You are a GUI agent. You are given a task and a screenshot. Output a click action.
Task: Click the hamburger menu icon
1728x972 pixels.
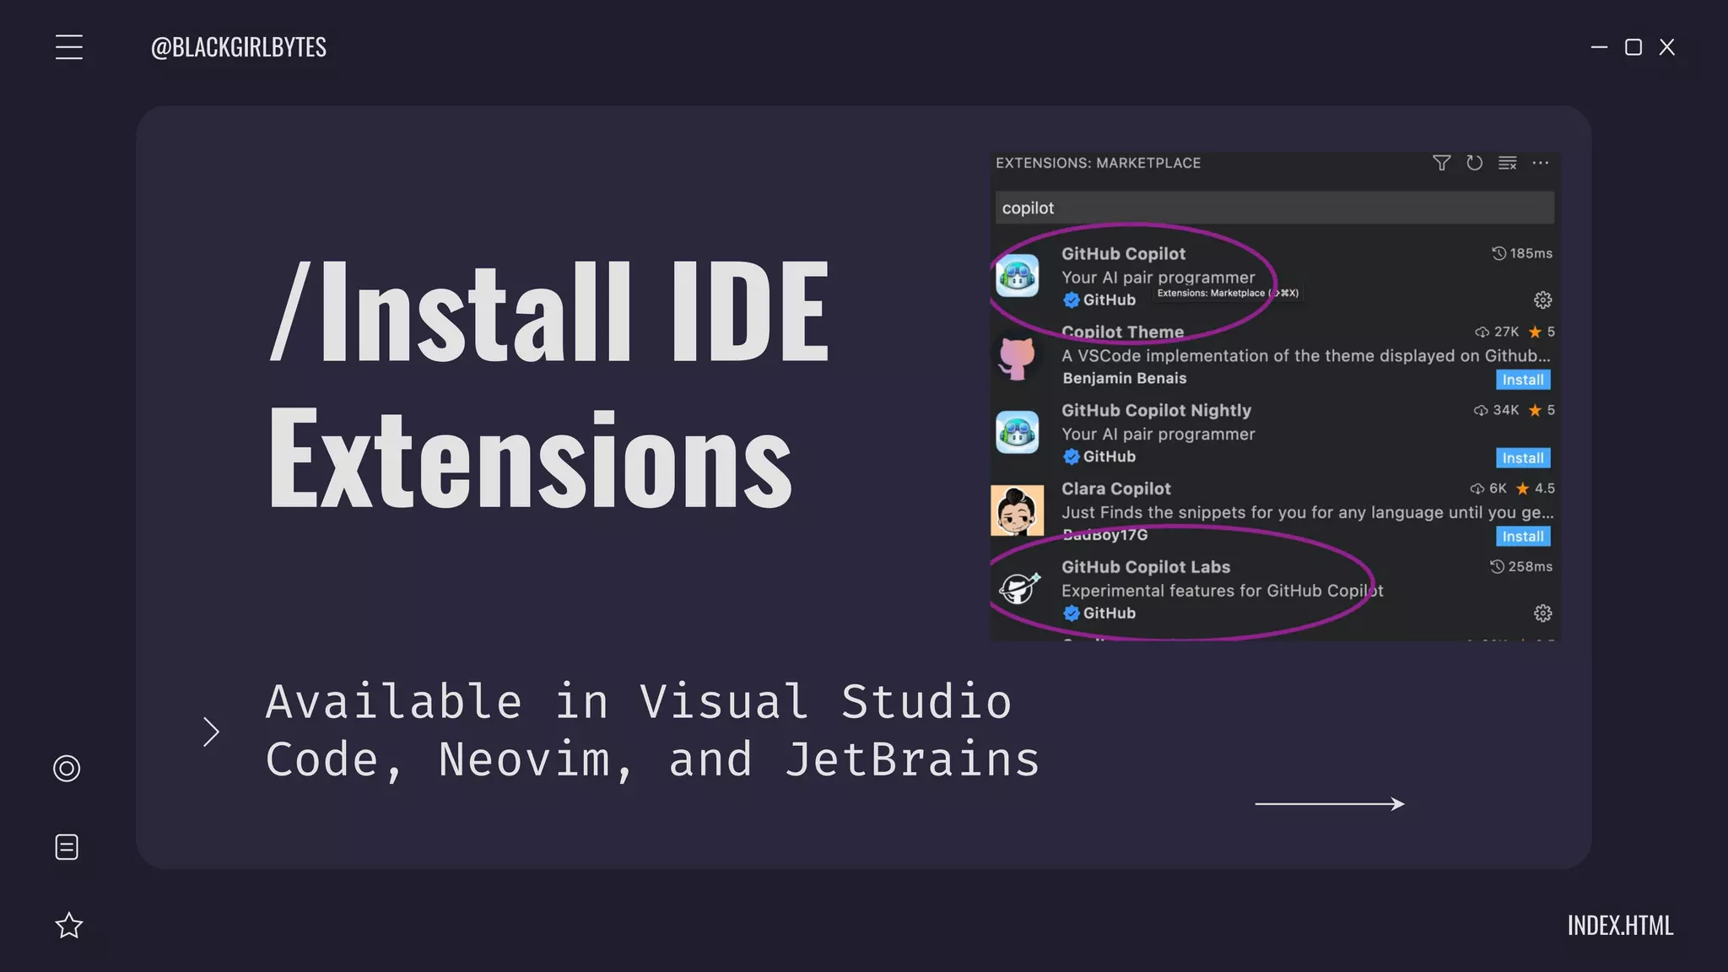tap(69, 46)
